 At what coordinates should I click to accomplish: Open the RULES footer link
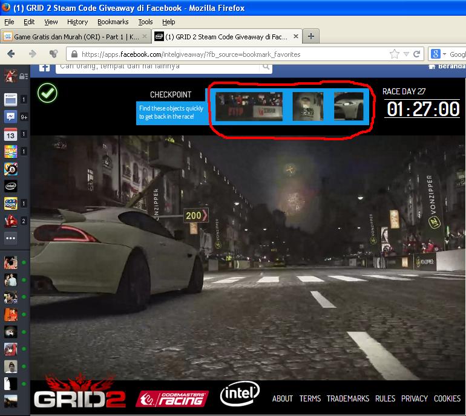point(385,398)
